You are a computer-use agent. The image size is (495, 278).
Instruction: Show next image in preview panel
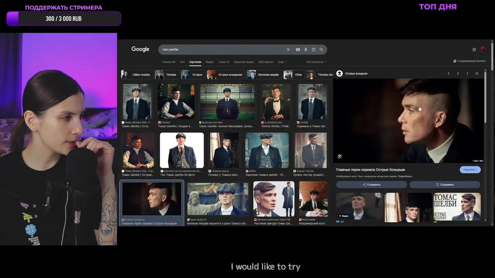click(x=458, y=73)
